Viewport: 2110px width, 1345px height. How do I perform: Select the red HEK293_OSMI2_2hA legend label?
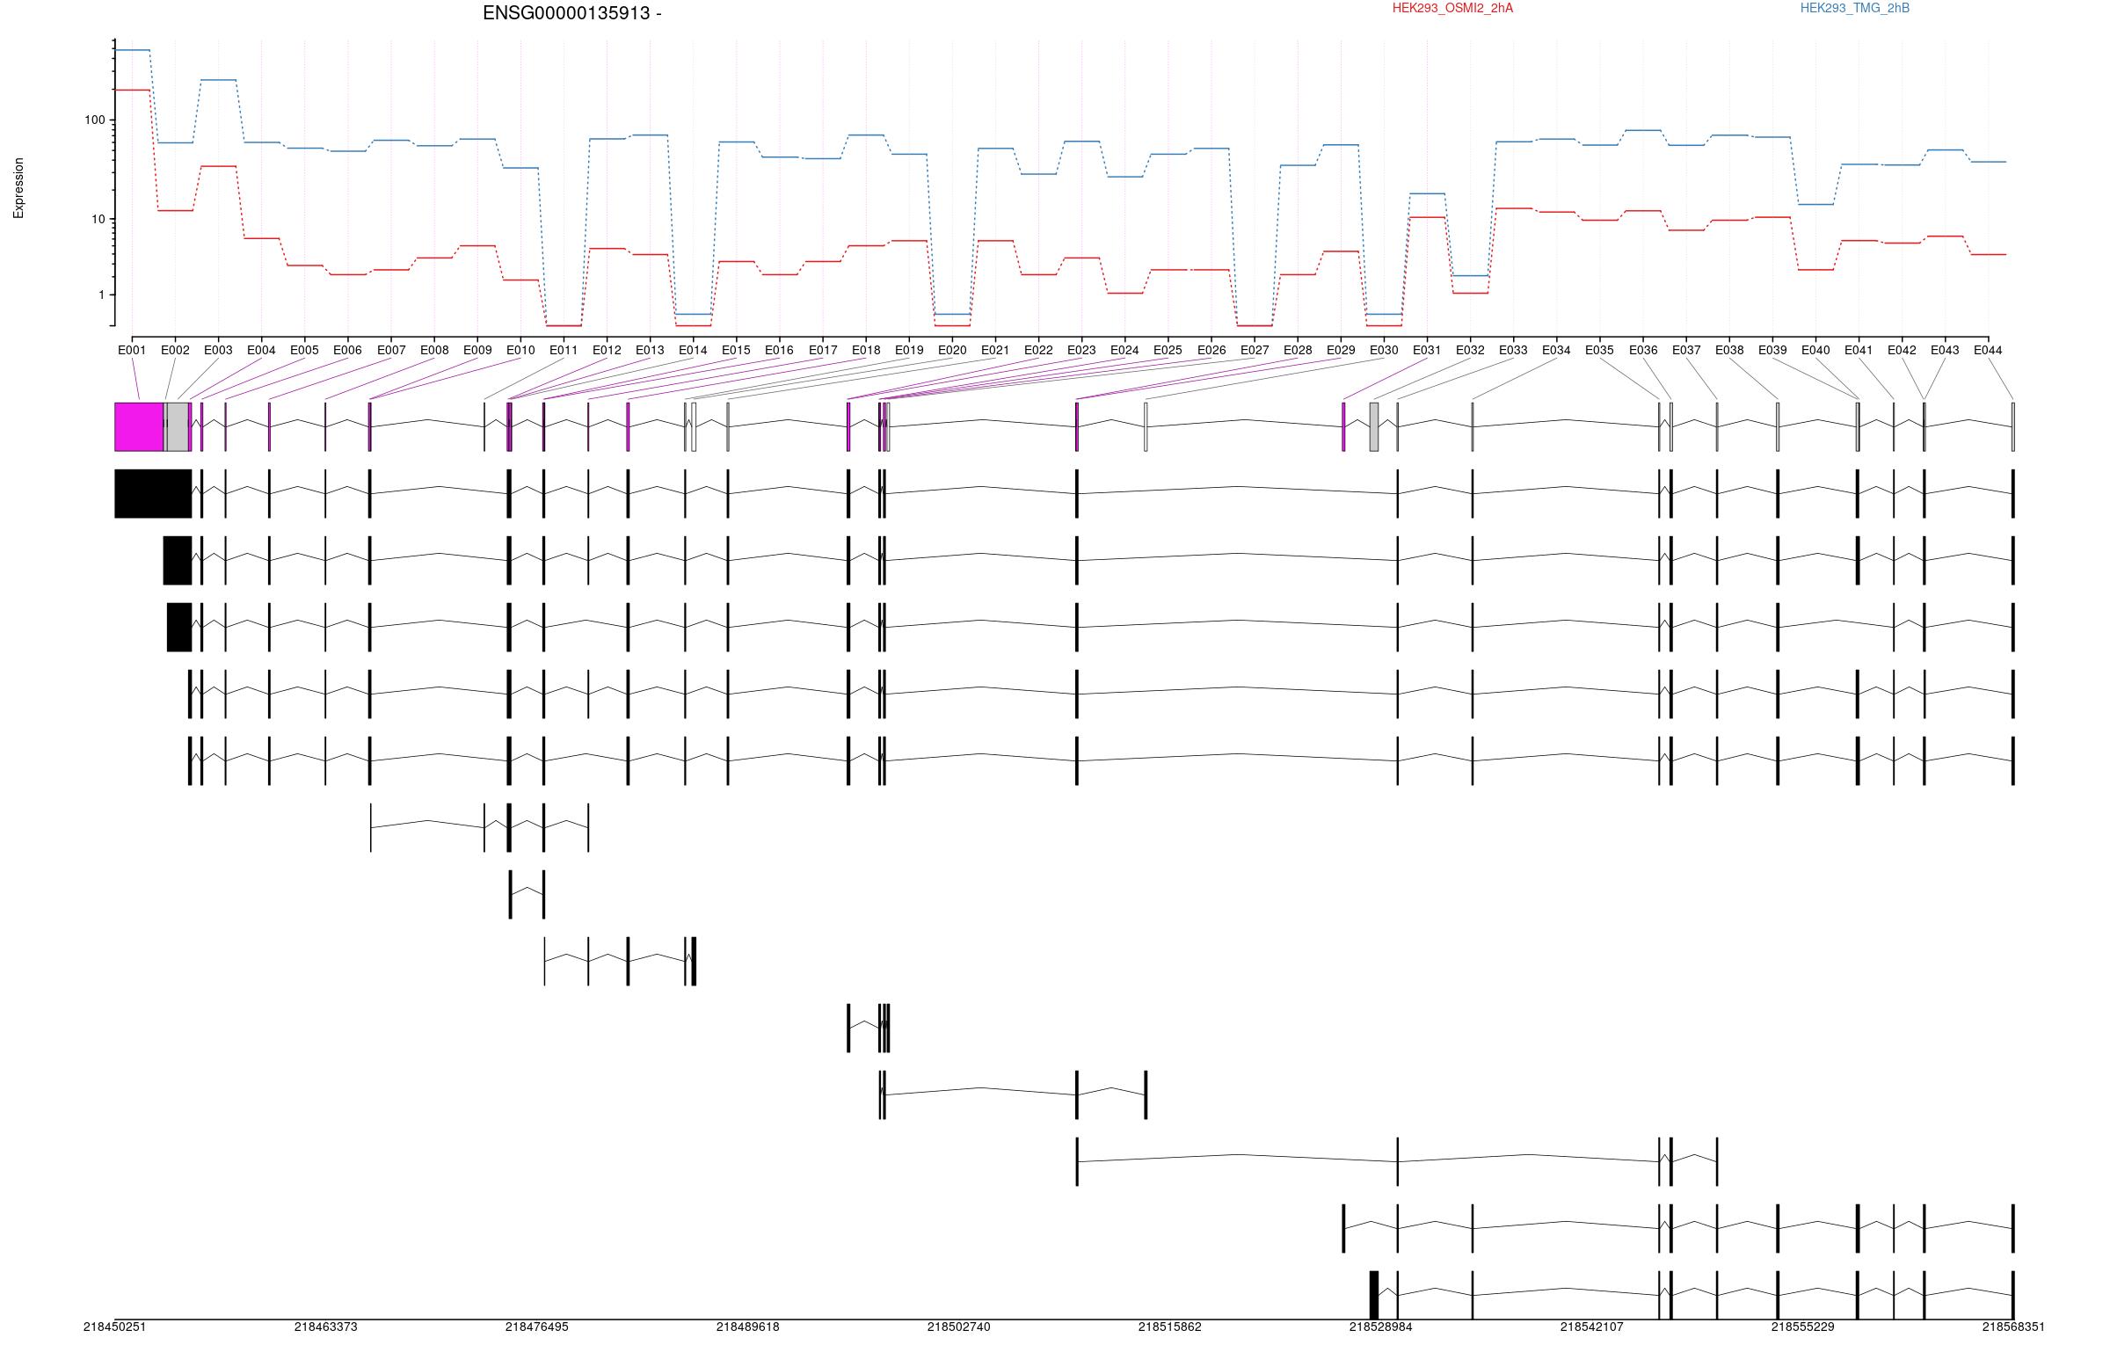[1452, 8]
